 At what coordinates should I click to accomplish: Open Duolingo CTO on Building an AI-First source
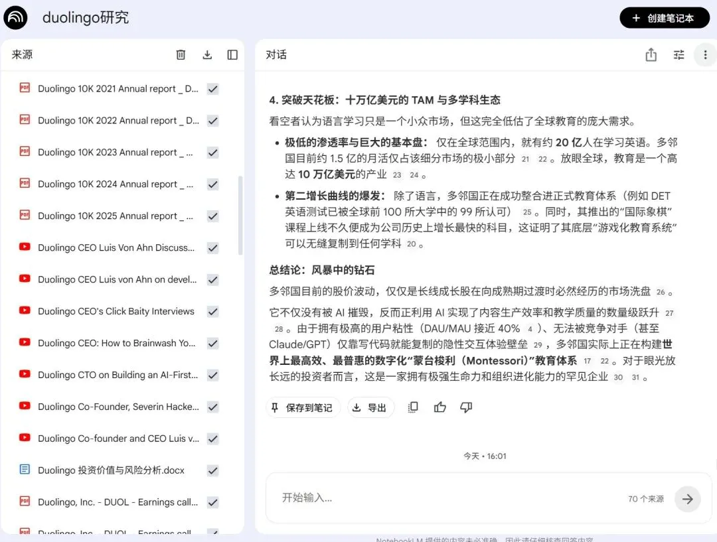click(118, 375)
